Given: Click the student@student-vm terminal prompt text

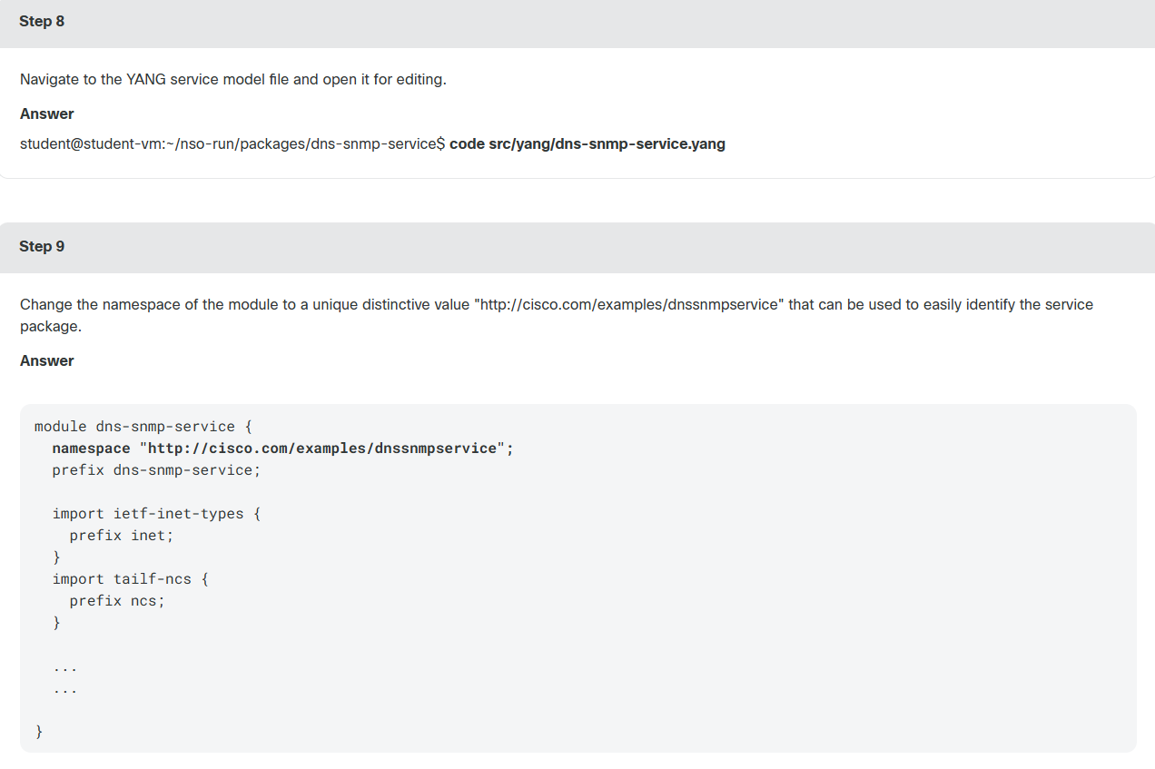Looking at the screenshot, I should (x=232, y=144).
